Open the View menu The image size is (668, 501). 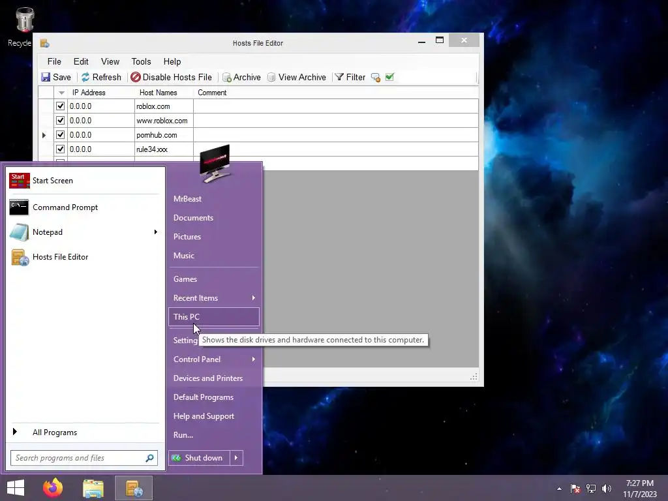110,61
